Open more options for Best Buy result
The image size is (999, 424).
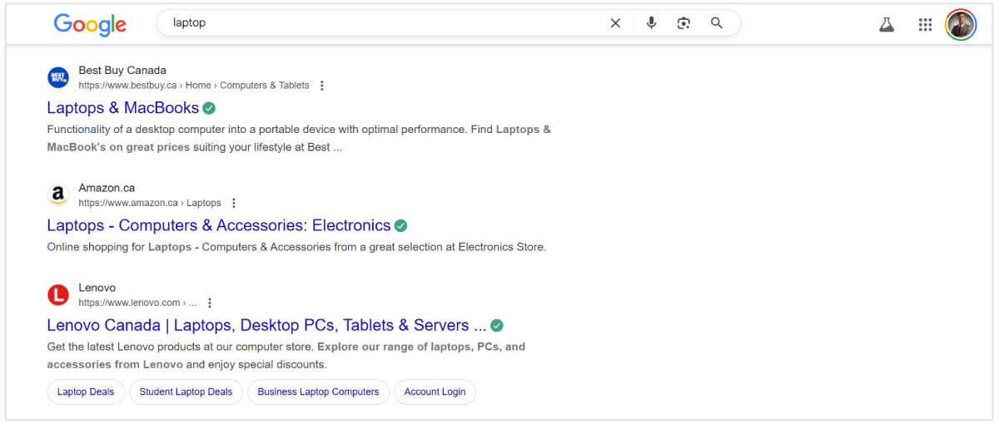click(x=322, y=86)
